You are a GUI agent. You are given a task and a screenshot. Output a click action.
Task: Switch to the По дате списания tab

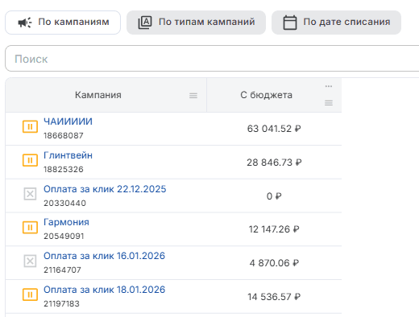pyautogui.click(x=336, y=23)
